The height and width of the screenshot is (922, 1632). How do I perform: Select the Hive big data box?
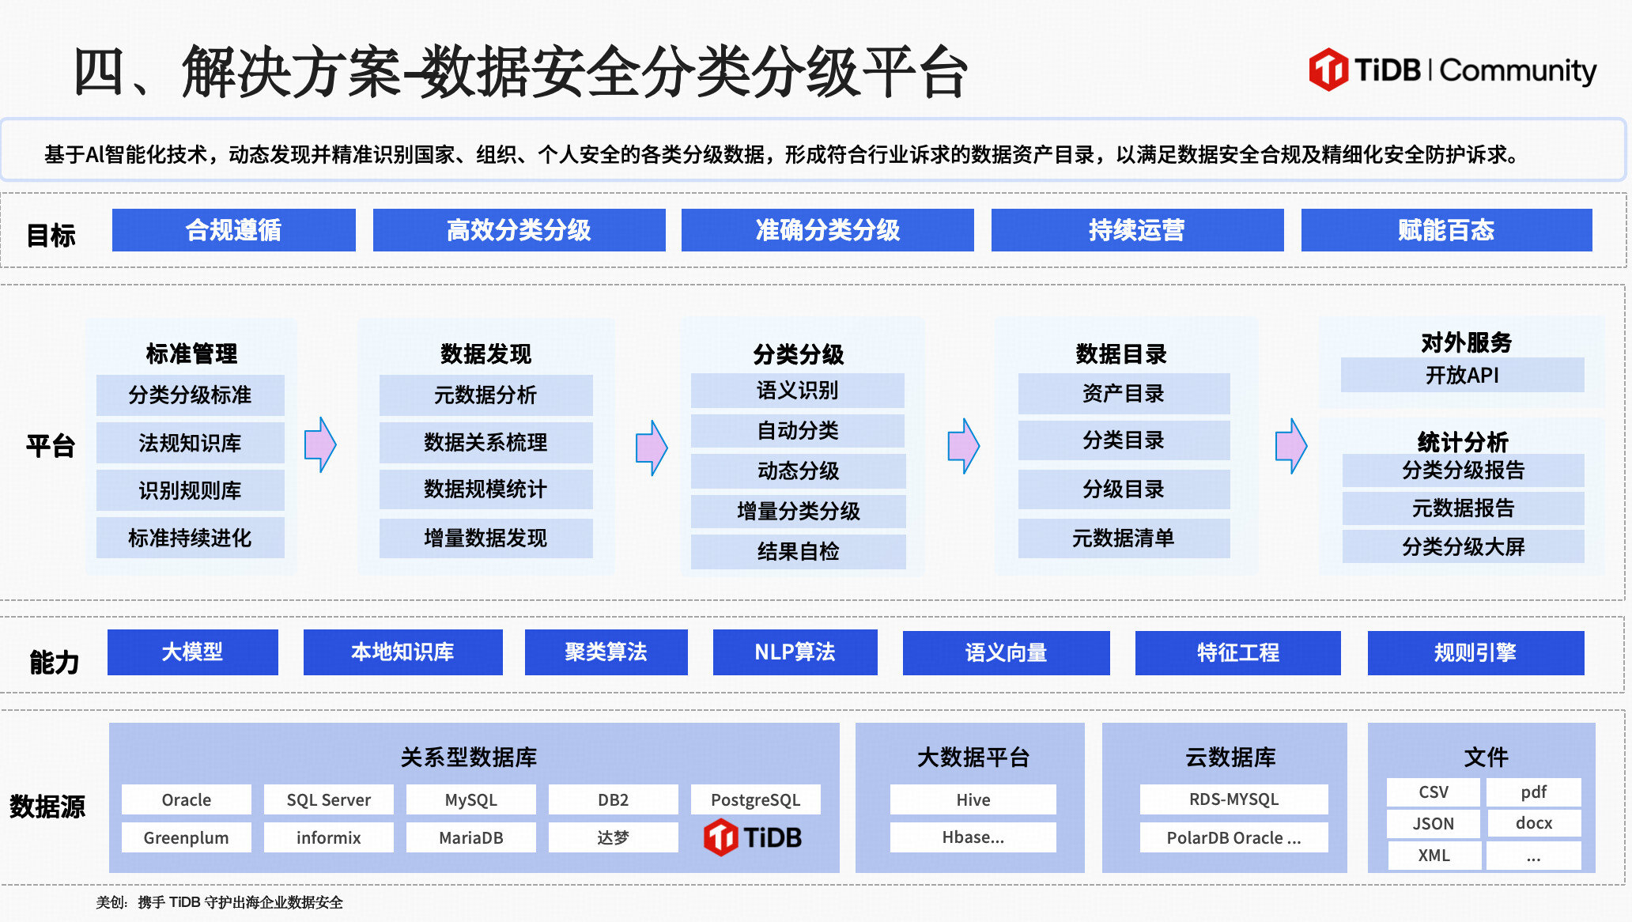(973, 799)
